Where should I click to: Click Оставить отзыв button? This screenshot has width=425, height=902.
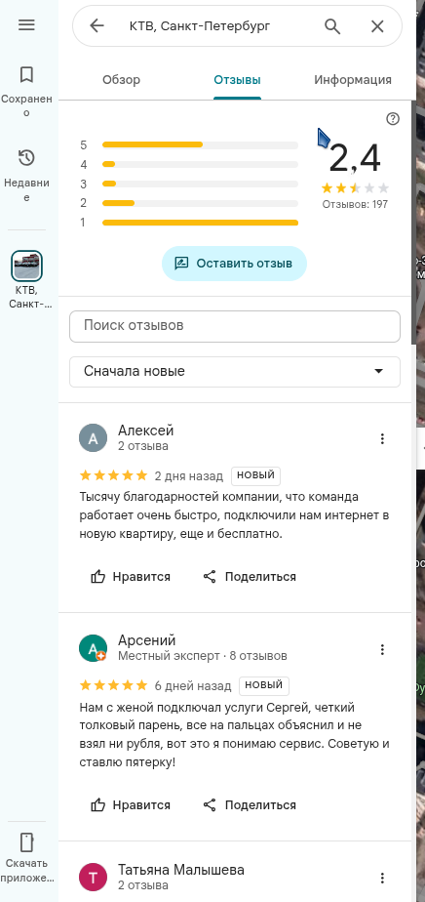point(234,264)
